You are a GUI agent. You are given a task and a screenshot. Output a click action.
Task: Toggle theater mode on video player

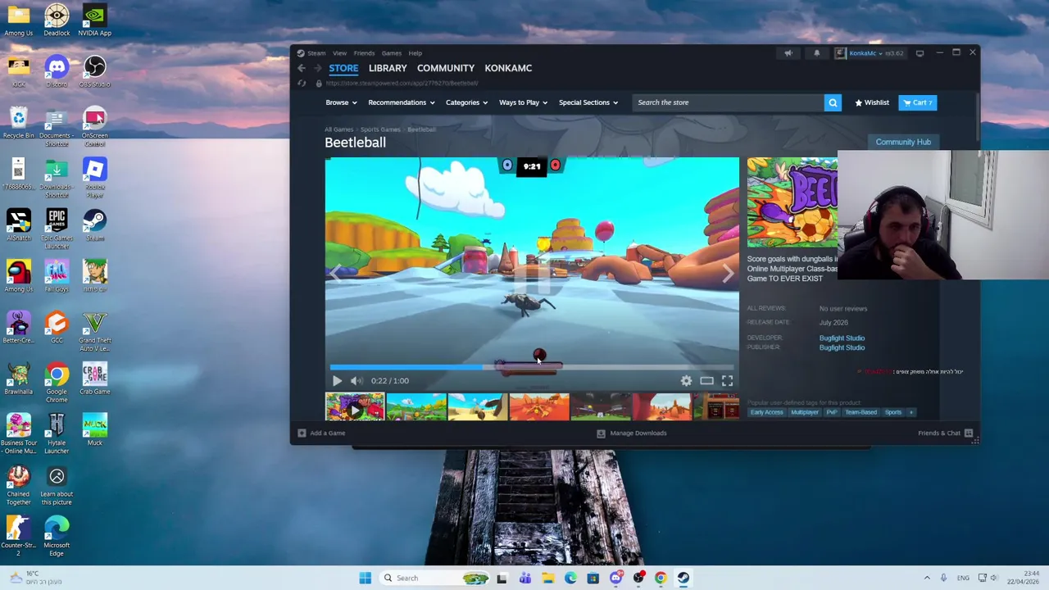[x=706, y=381]
